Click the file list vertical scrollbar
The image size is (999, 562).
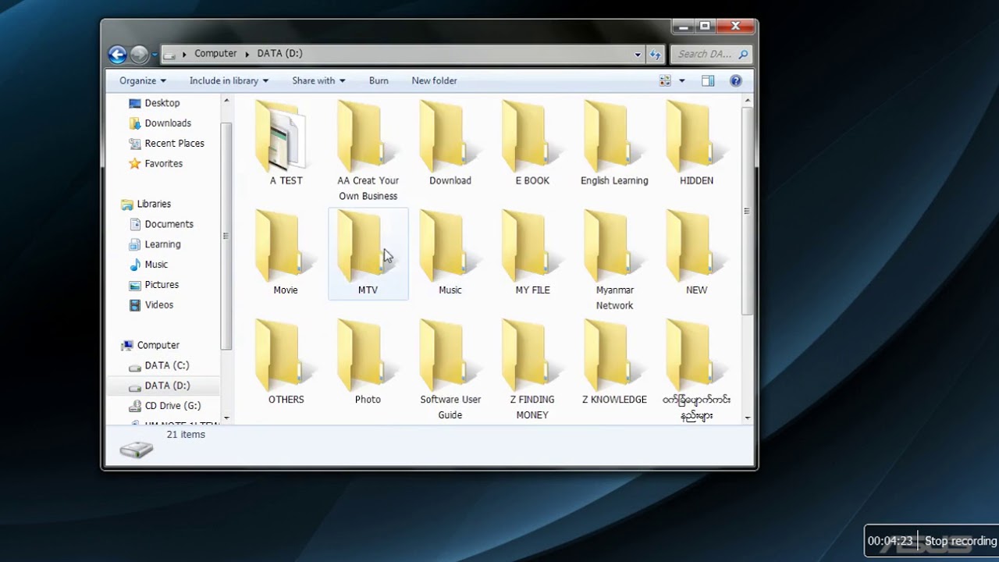point(748,211)
